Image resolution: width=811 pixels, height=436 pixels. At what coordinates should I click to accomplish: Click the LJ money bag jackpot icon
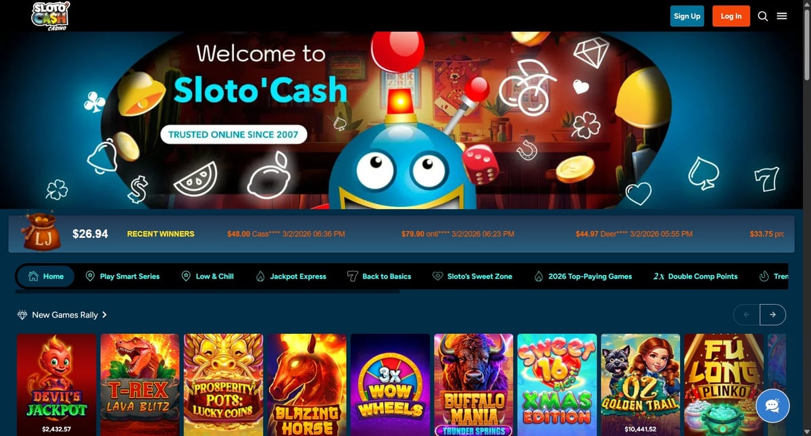click(x=39, y=233)
